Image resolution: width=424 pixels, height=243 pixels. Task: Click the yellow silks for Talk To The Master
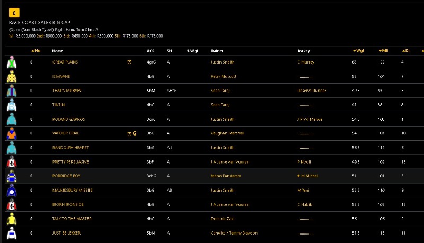[x=12, y=219]
